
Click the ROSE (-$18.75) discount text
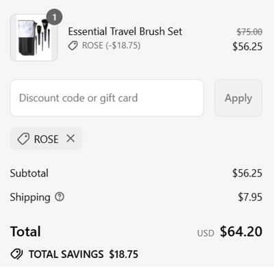tap(111, 45)
